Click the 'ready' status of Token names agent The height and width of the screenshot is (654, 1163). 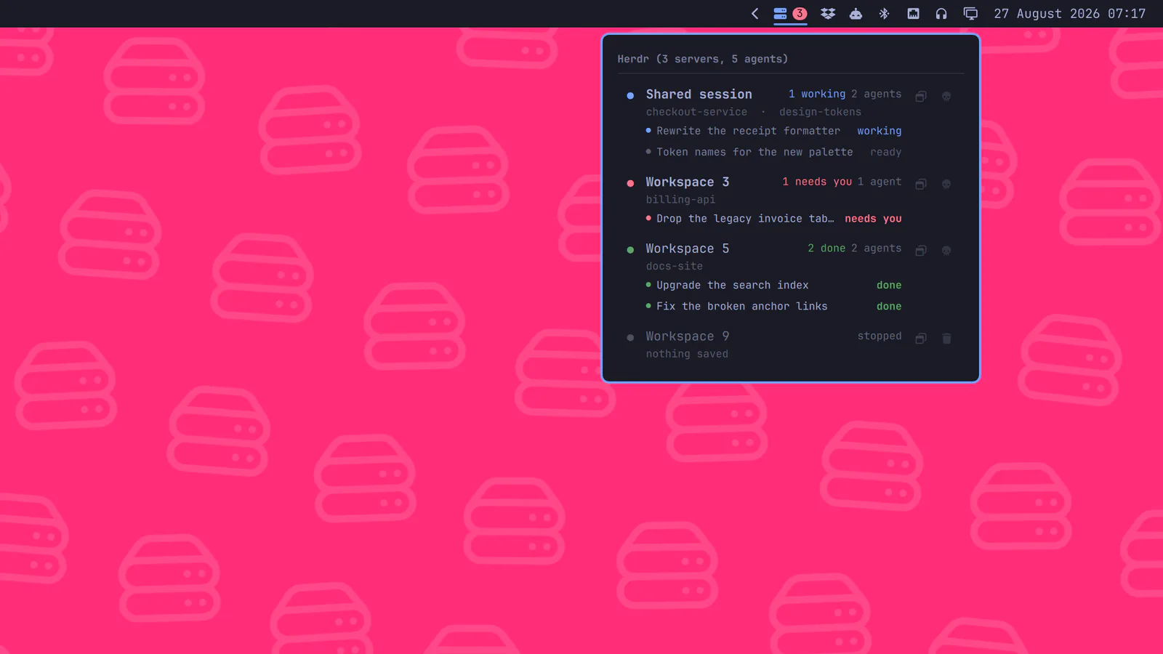pyautogui.click(x=885, y=153)
